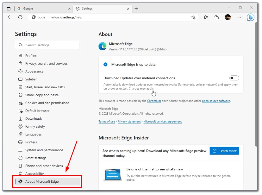Click the version 113.0.1774.35 text

[x=138, y=49]
